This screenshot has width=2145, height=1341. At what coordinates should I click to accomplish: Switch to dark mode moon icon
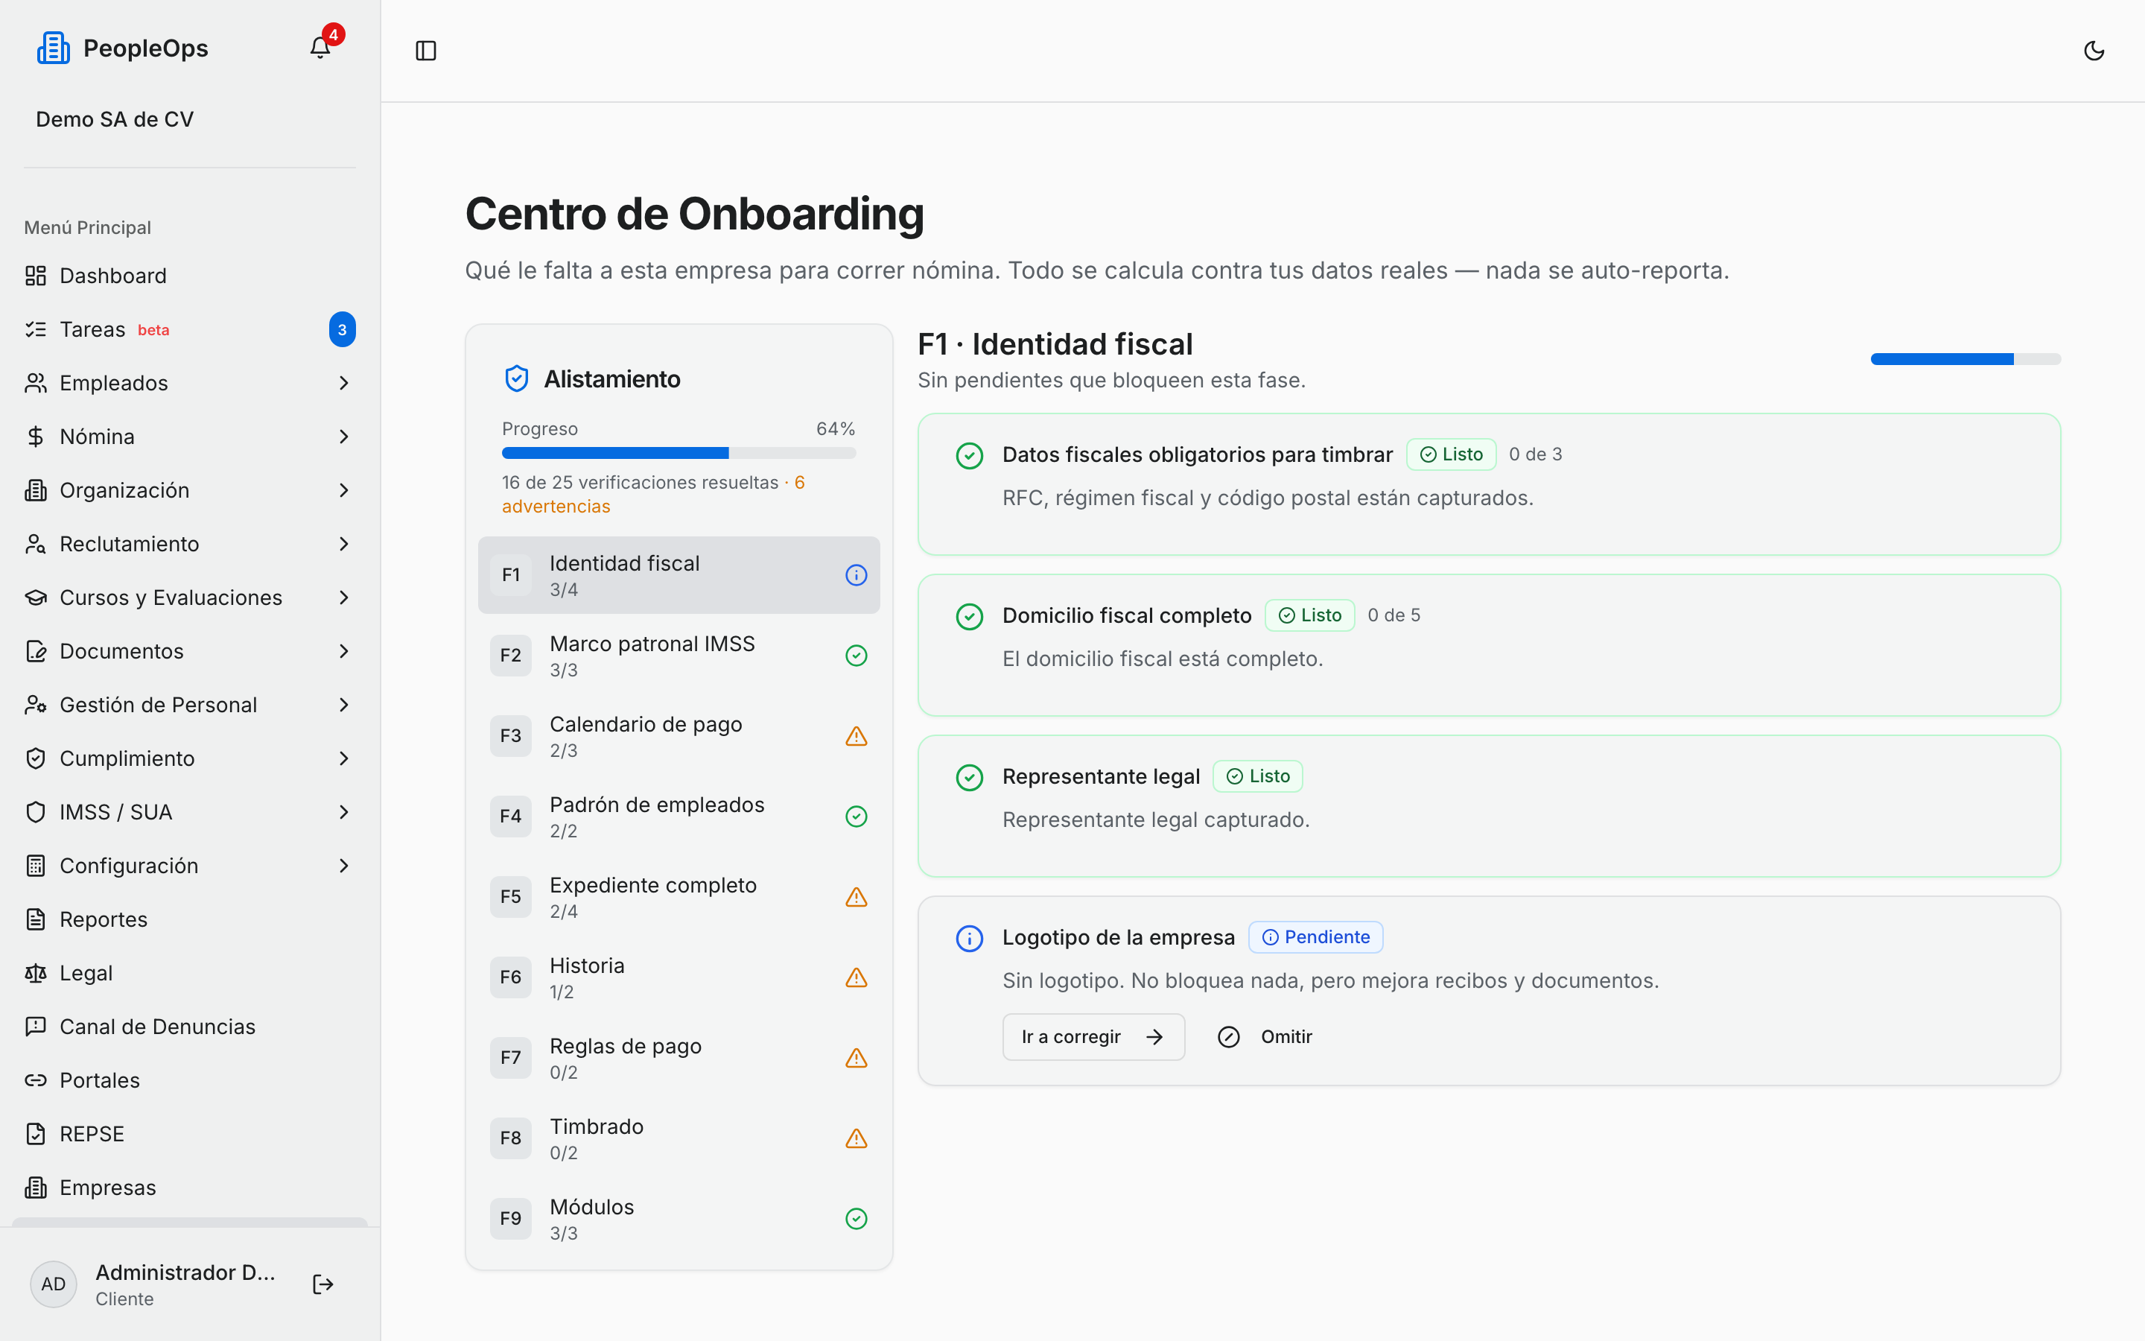point(2094,51)
